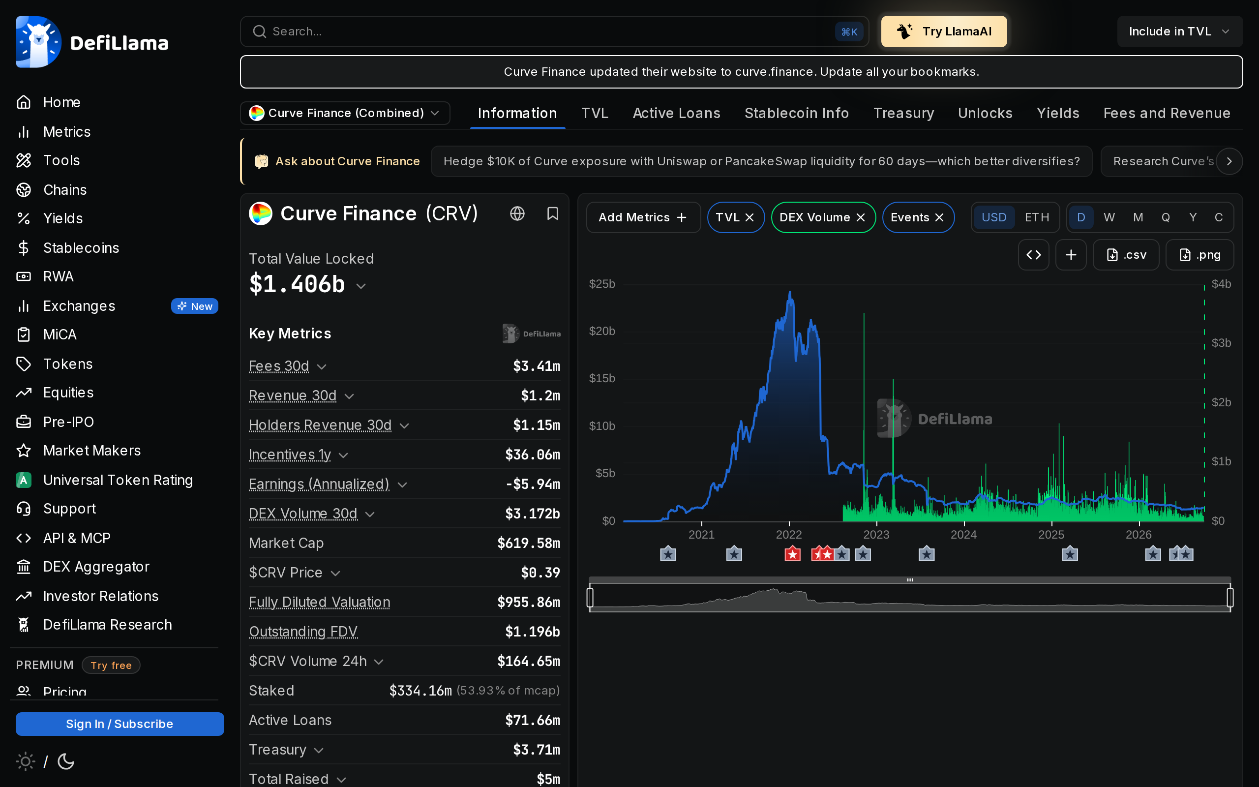Remove the Events metric chip
Screen dimensions: 1259x787
(939, 217)
